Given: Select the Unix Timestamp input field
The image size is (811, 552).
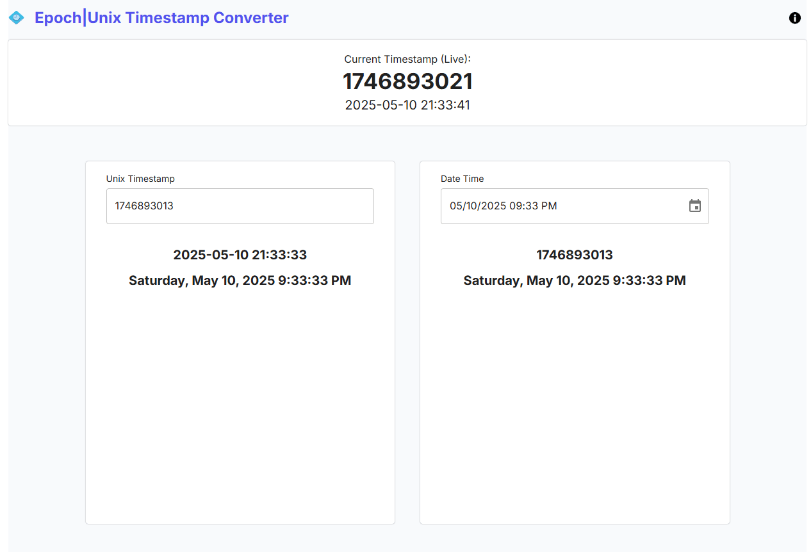Looking at the screenshot, I should [x=240, y=206].
